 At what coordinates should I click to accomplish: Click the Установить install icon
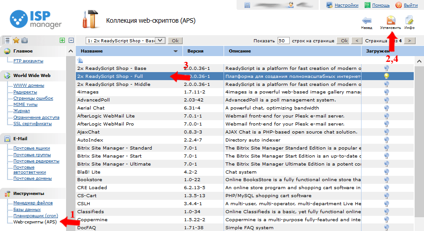(391, 20)
